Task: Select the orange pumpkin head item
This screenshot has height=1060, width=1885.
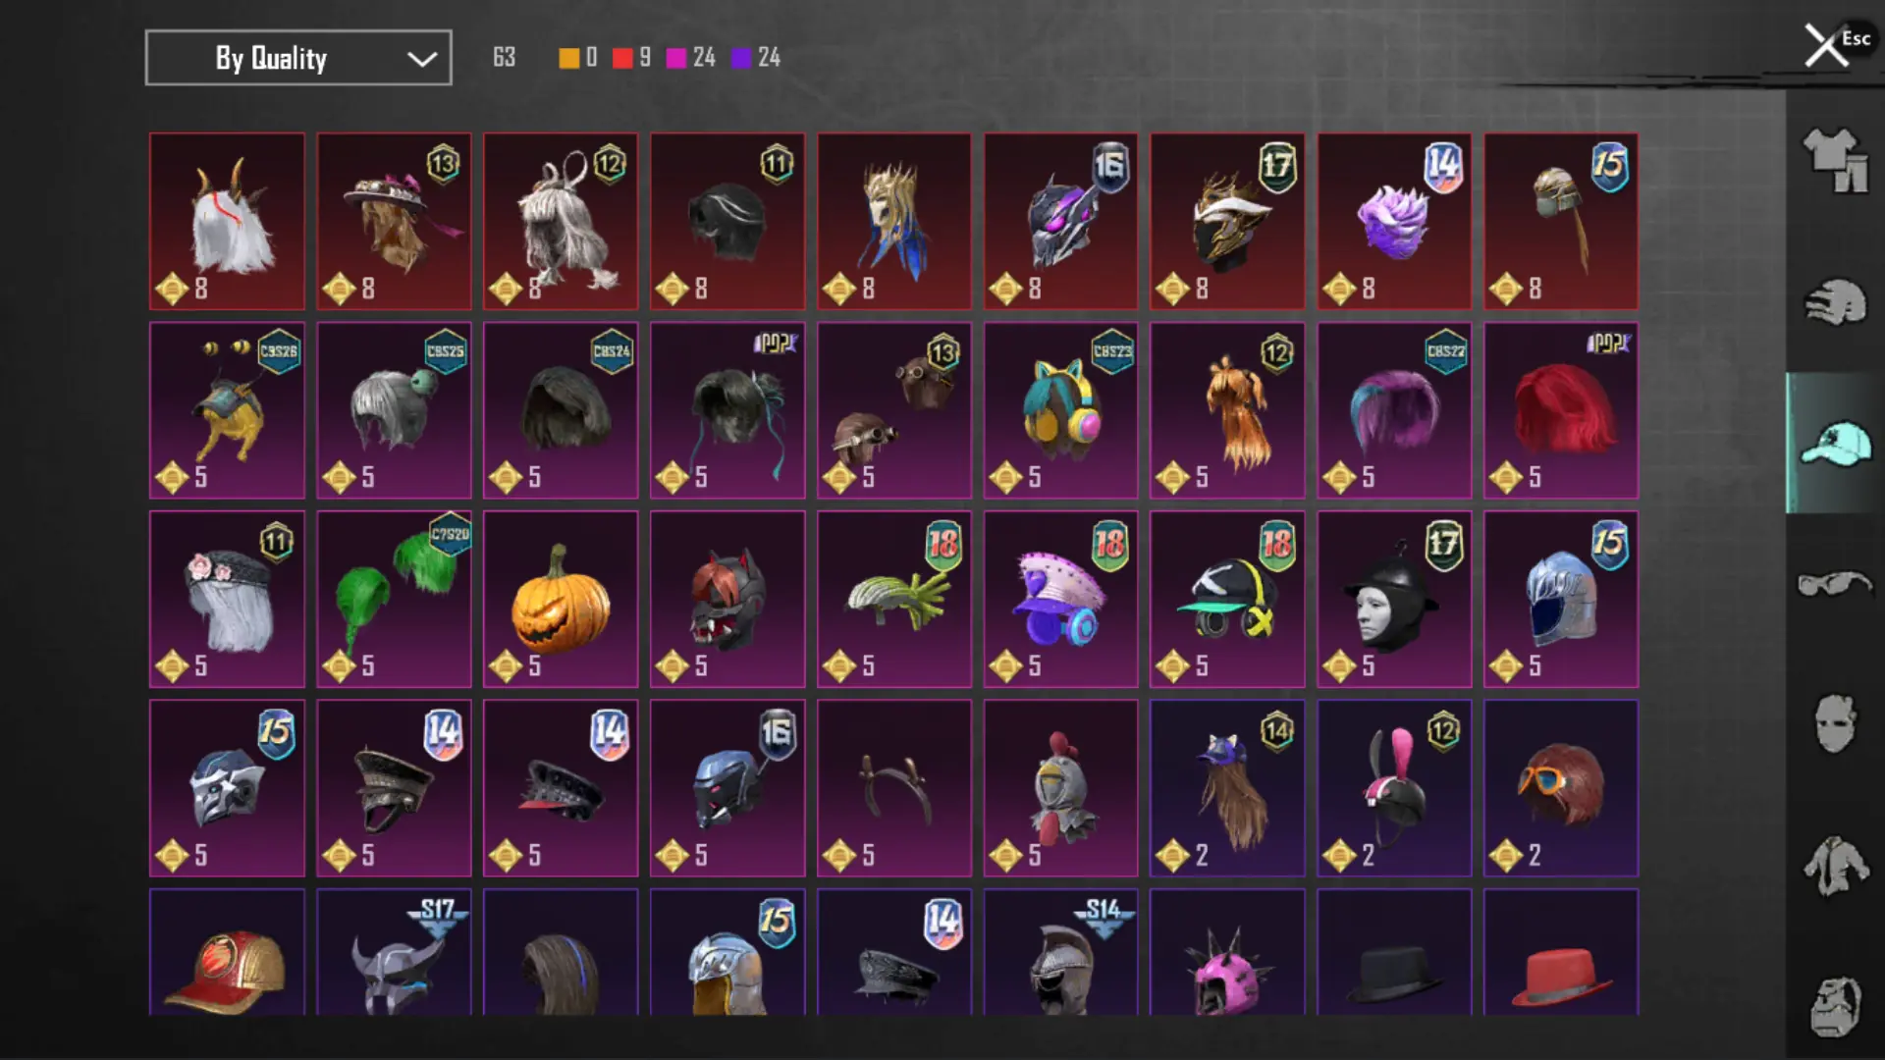Action: [561, 599]
